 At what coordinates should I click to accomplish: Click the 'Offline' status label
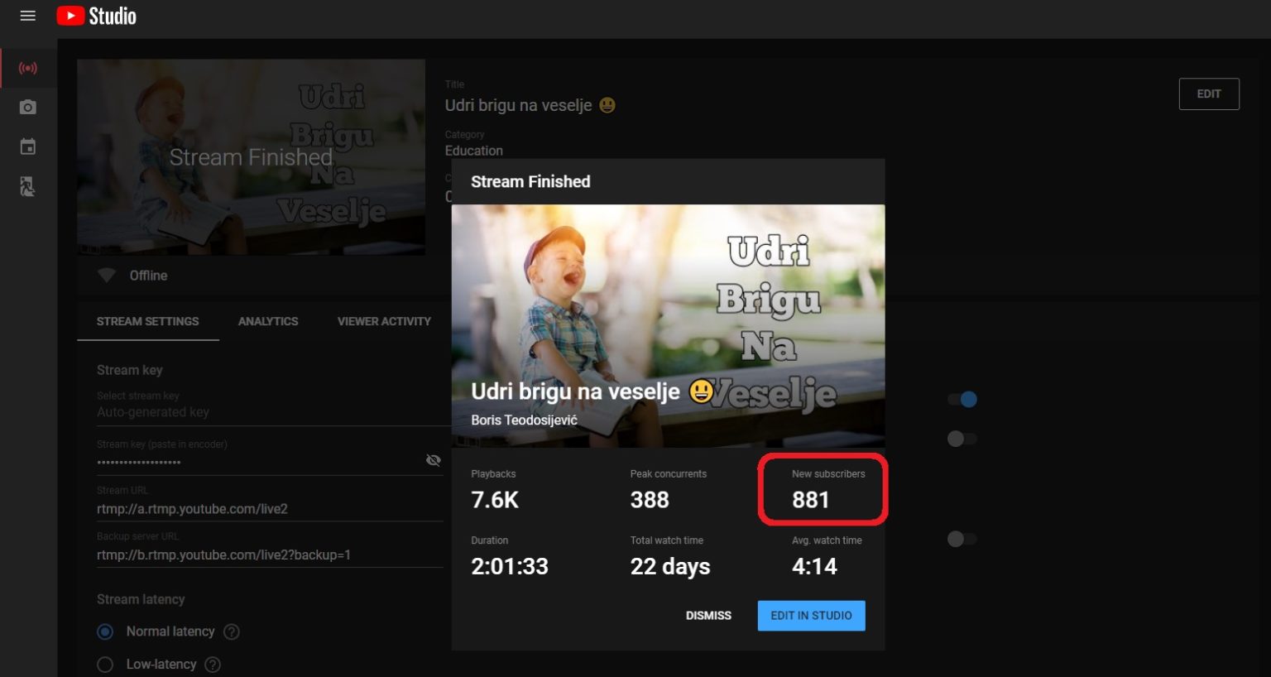coord(148,276)
